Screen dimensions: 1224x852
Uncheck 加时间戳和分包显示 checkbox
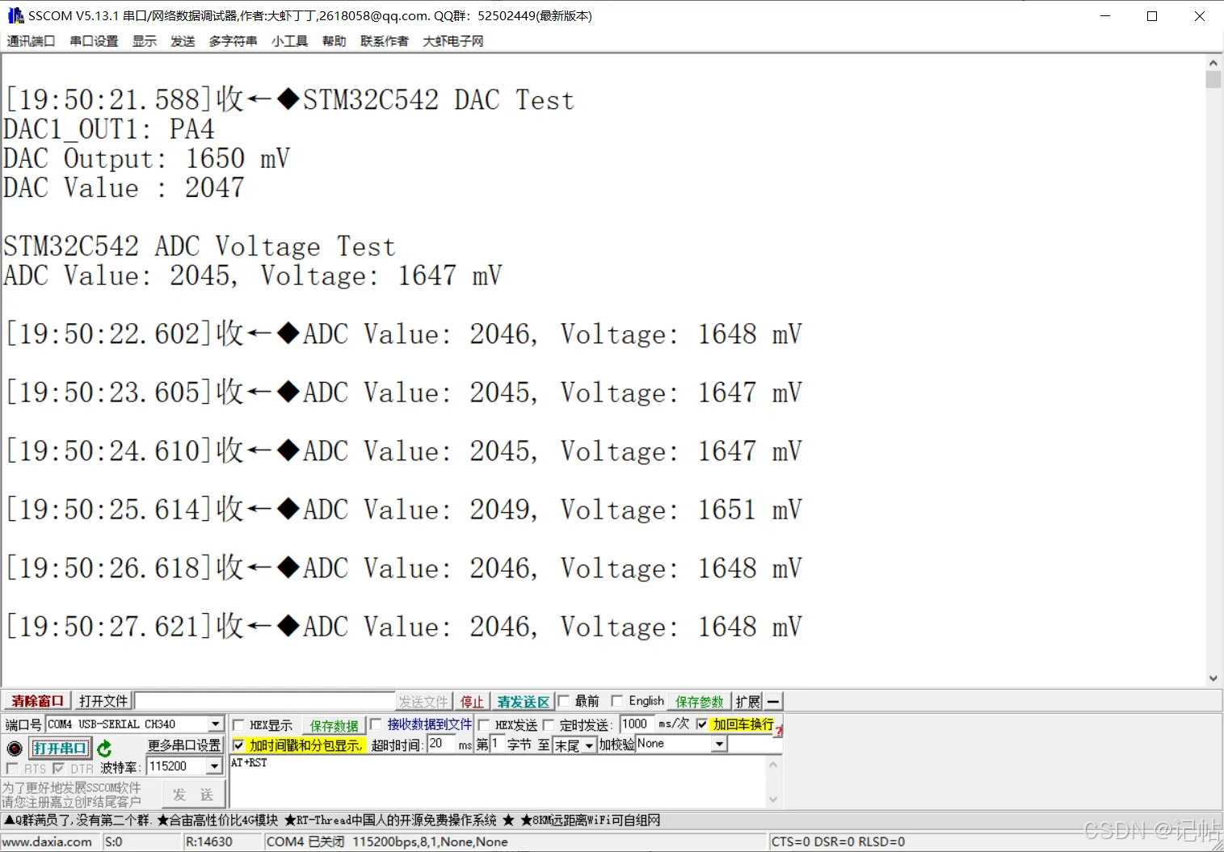pos(238,745)
